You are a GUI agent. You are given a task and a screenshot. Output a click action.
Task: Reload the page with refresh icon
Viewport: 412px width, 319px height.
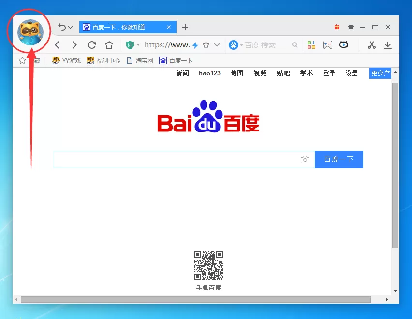click(92, 45)
